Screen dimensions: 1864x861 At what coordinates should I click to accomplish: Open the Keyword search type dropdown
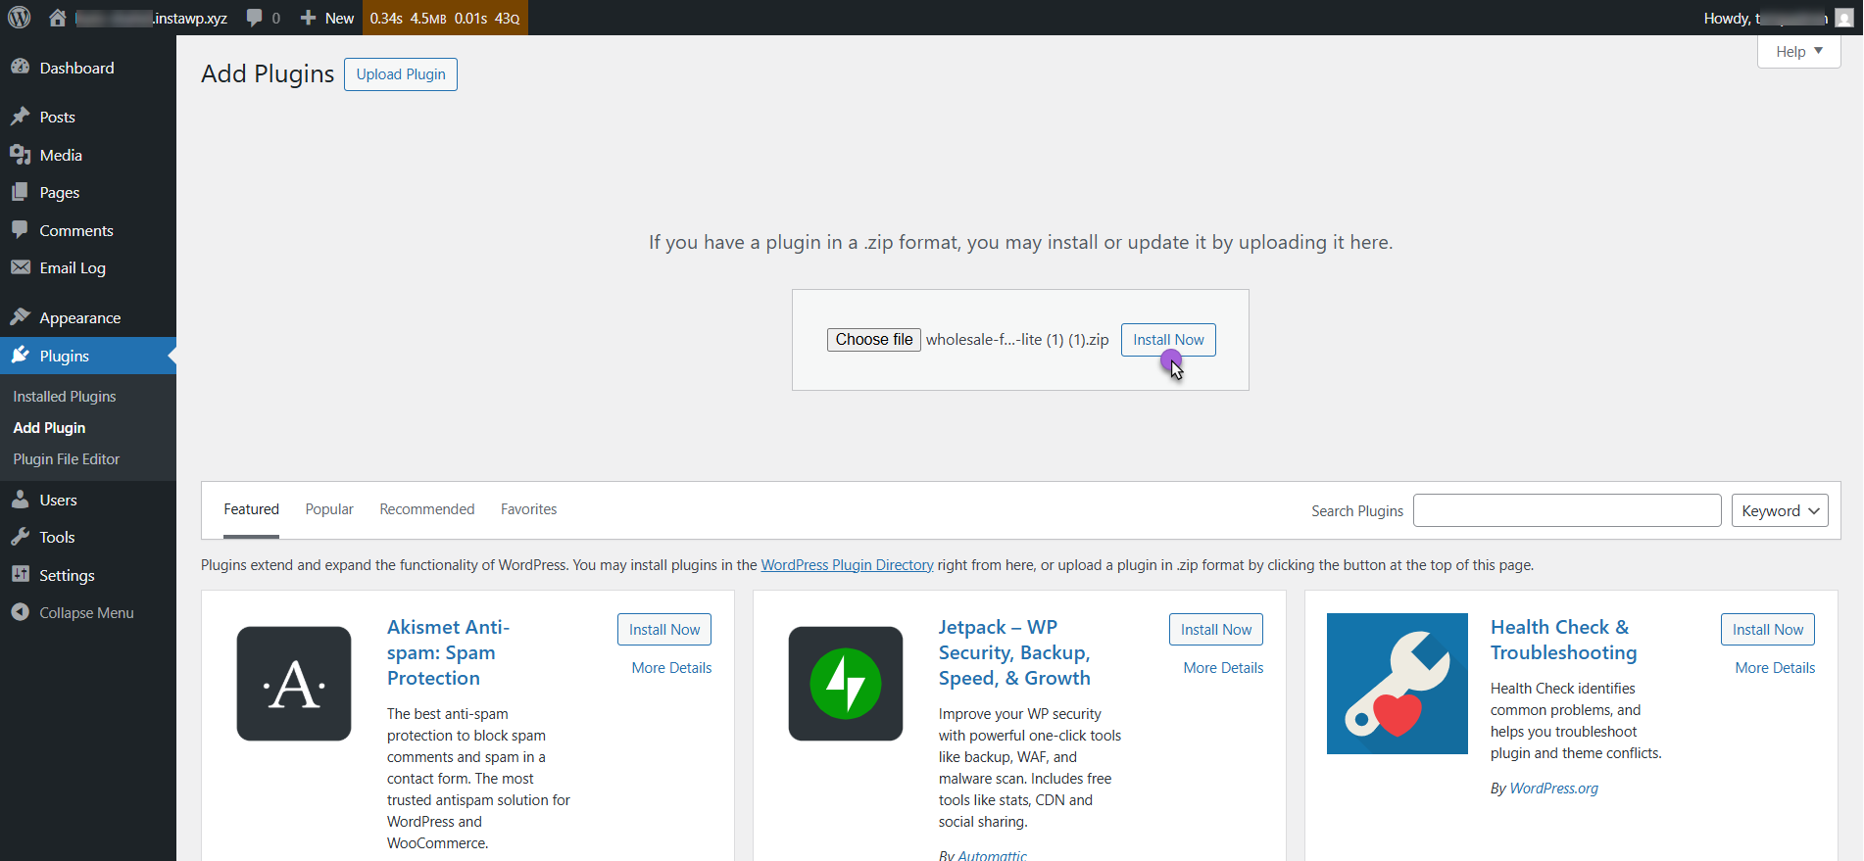click(1780, 510)
